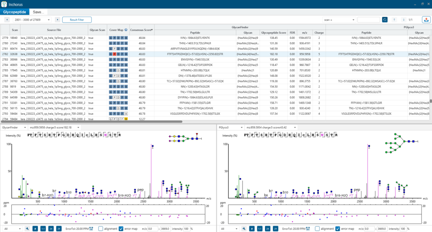
Task: Click Cover Map help question icon
Action: (x=126, y=30)
